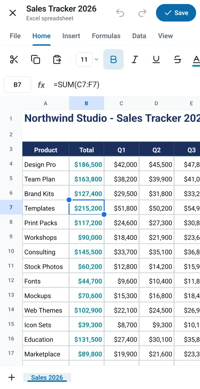Select the $21,600 Q2 cell
This screenshot has width=200, height=389.
[x=157, y=354]
